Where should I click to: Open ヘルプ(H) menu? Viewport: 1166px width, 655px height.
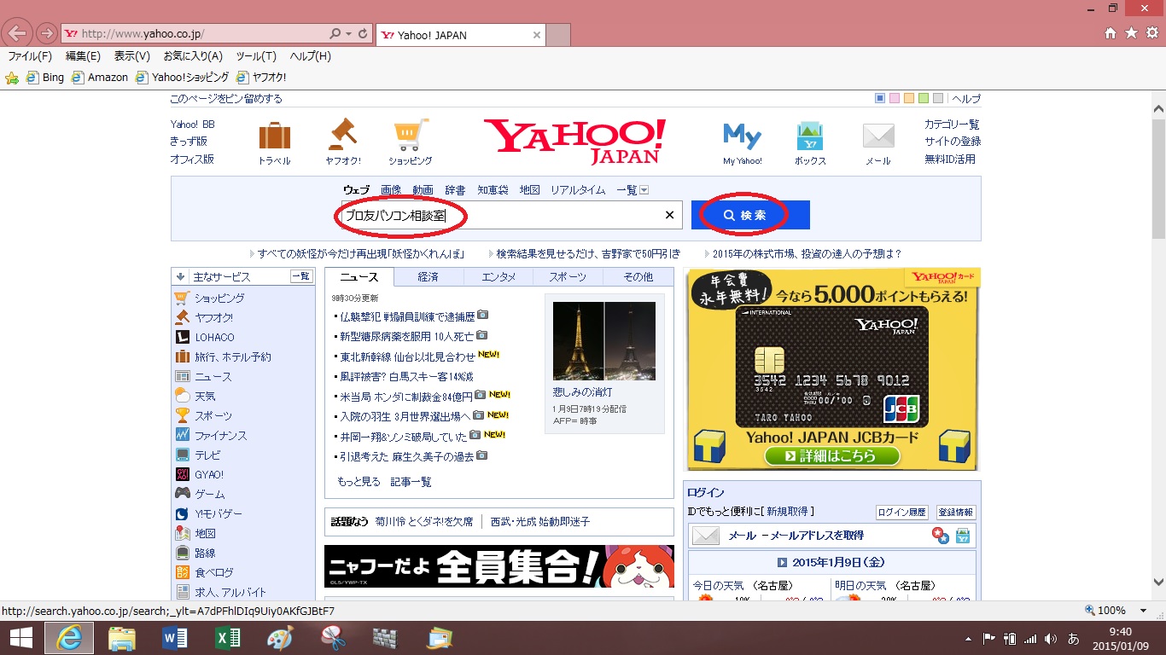tap(311, 56)
